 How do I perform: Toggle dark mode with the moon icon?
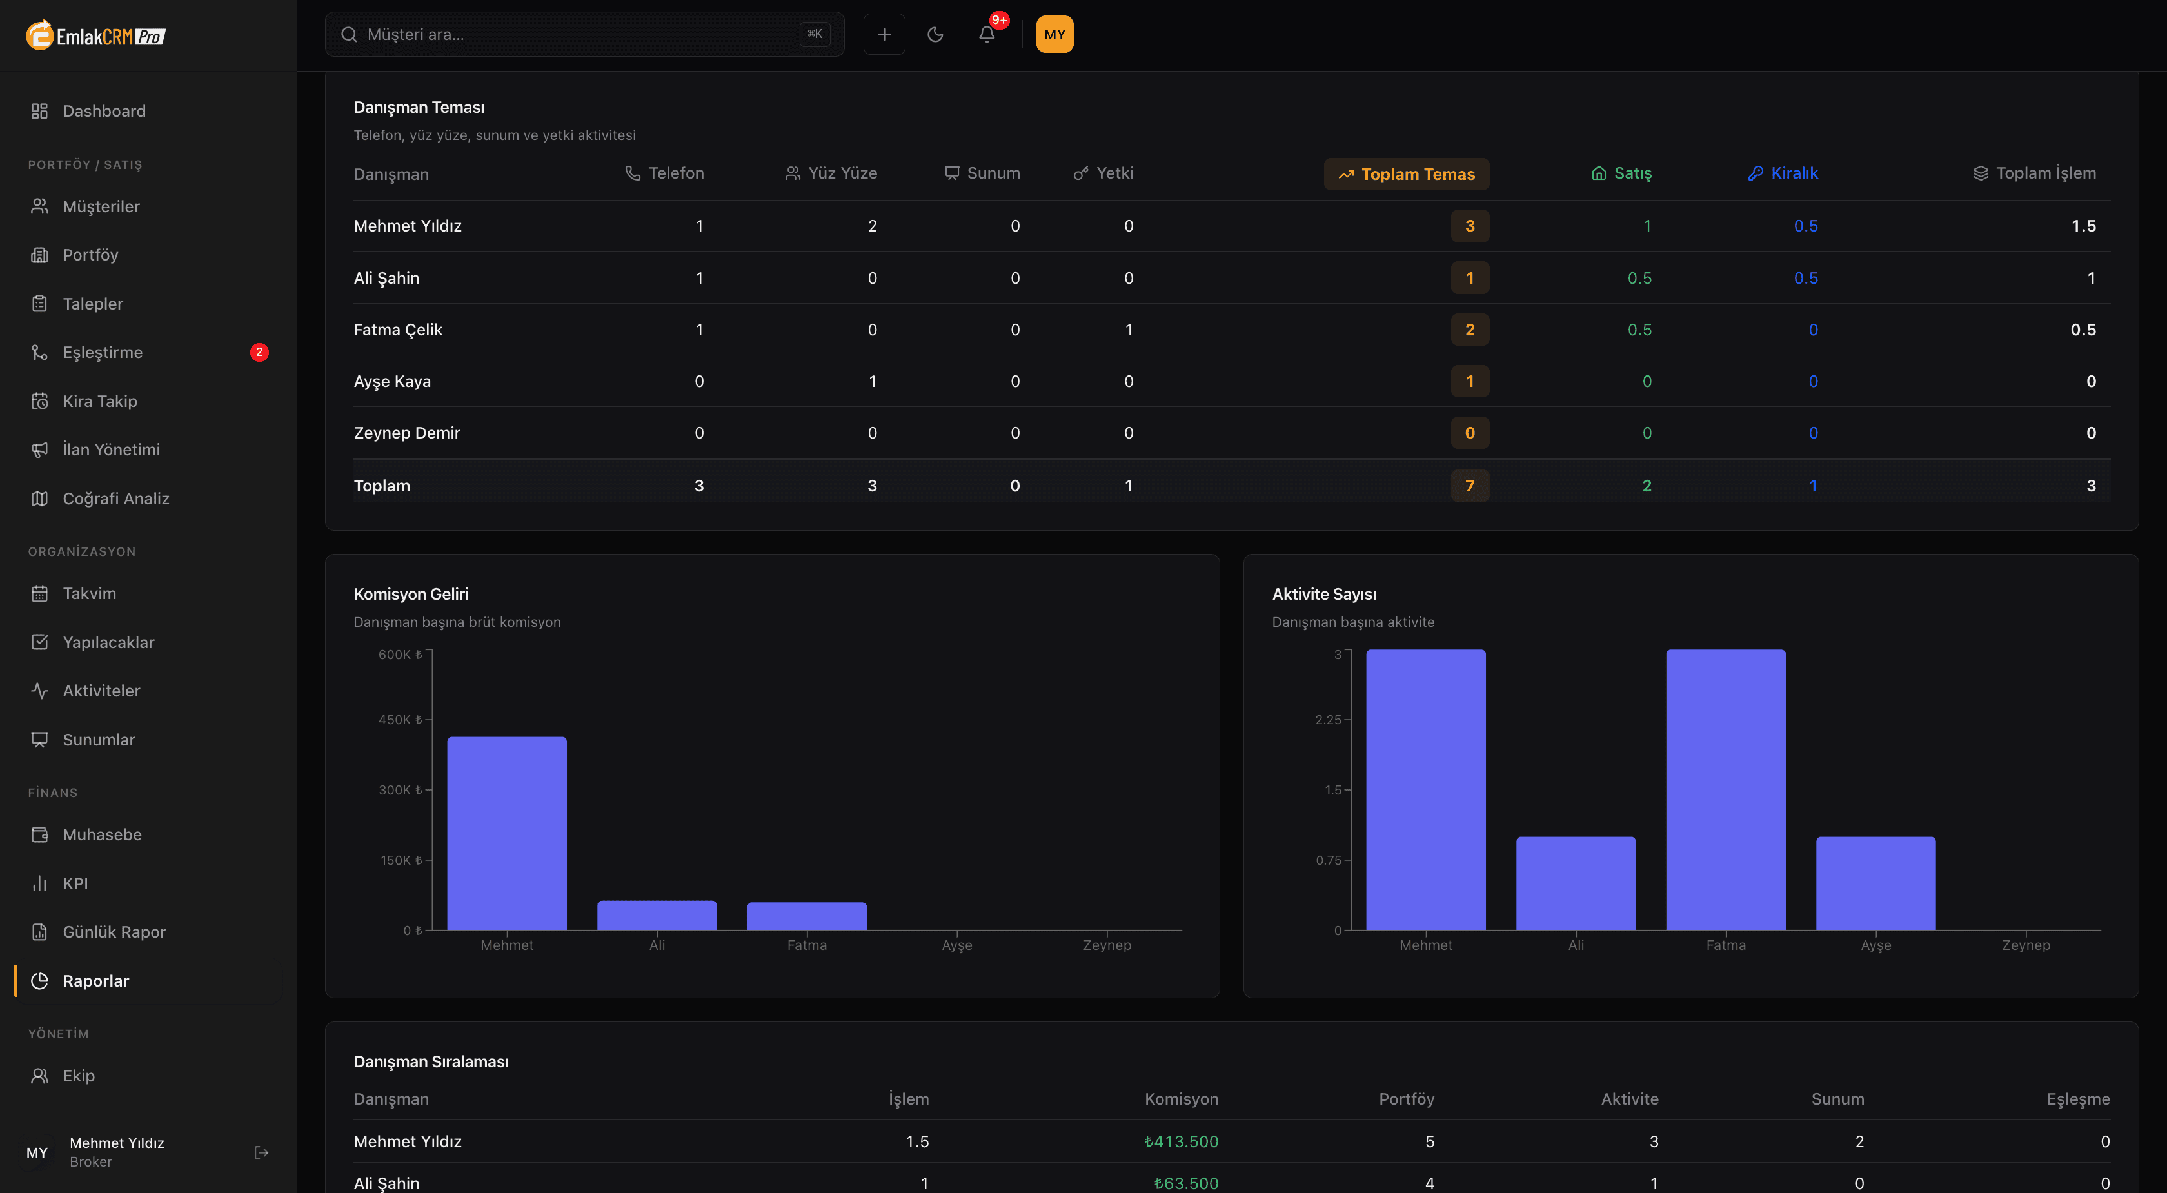(935, 34)
